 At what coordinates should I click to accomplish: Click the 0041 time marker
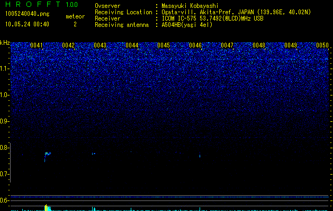click(x=37, y=45)
